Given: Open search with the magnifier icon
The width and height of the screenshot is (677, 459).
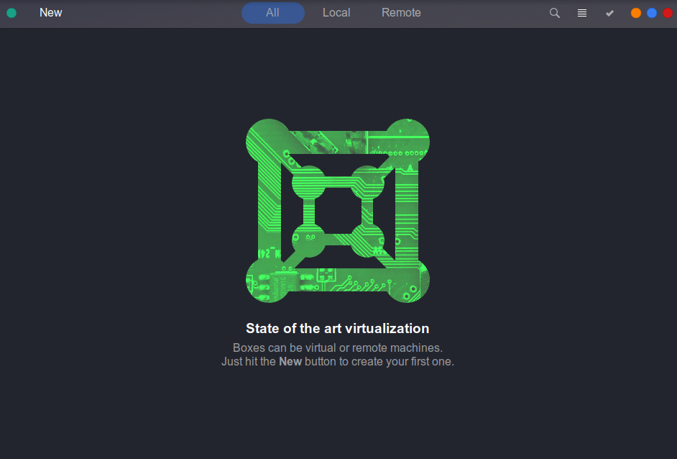Looking at the screenshot, I should (555, 13).
